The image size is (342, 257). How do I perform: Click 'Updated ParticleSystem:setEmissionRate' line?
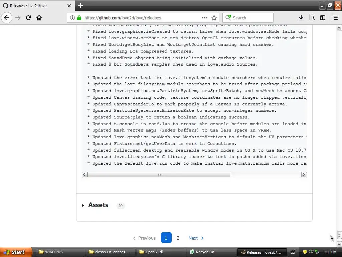click(x=182, y=110)
